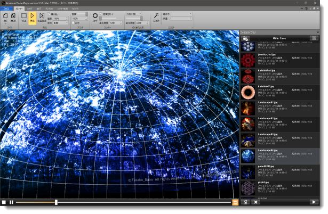Switch library to grid view icon
The image size is (328, 214).
pos(314,38)
